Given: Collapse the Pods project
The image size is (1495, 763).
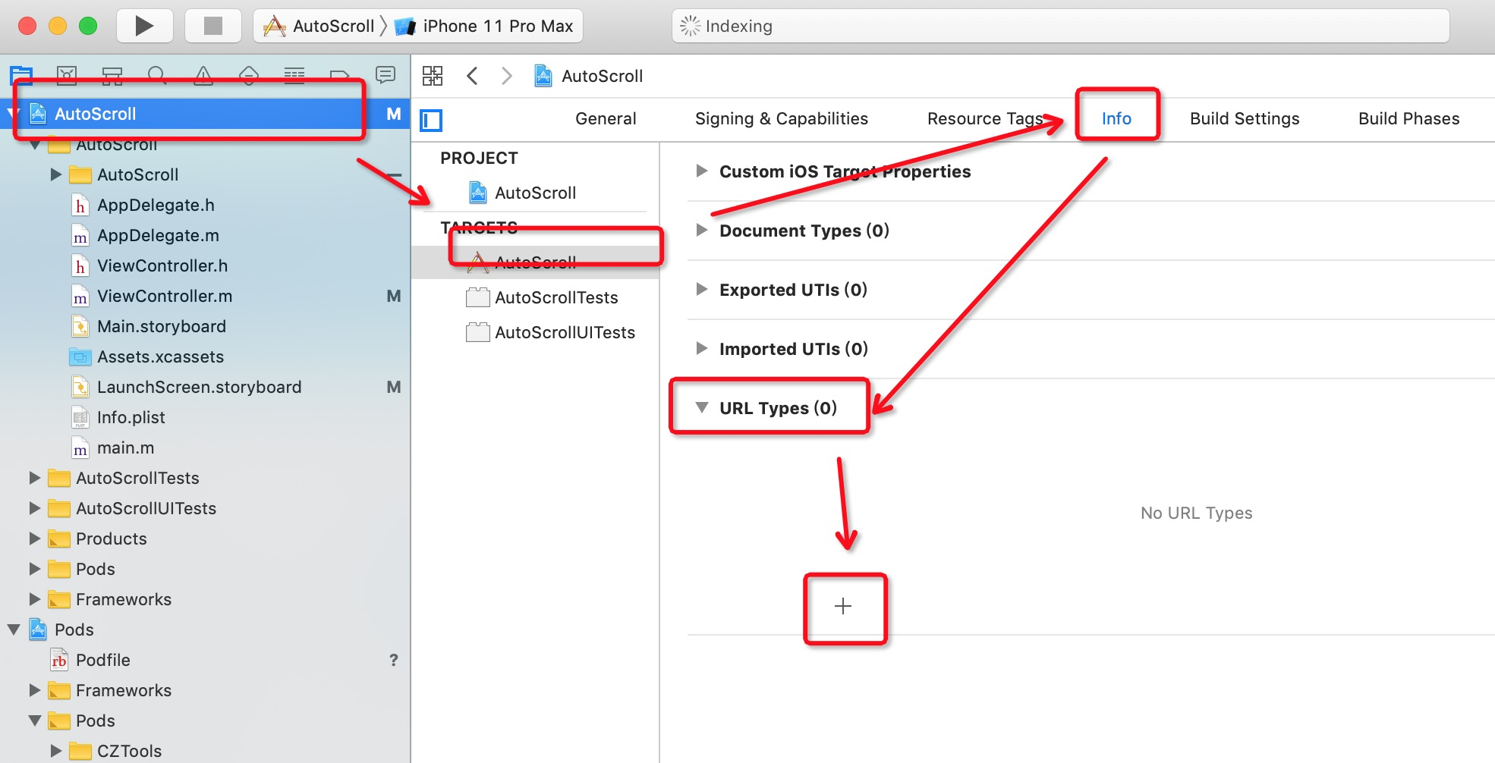Looking at the screenshot, I should tap(14, 630).
